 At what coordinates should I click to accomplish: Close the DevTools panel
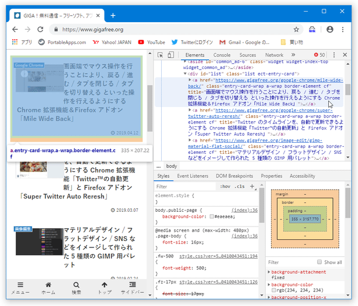point(345,55)
